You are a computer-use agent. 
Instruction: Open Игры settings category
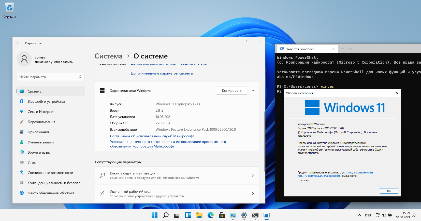[51, 163]
